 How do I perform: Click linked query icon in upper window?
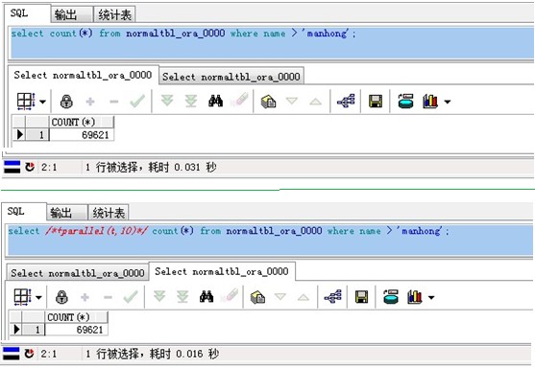point(346,102)
